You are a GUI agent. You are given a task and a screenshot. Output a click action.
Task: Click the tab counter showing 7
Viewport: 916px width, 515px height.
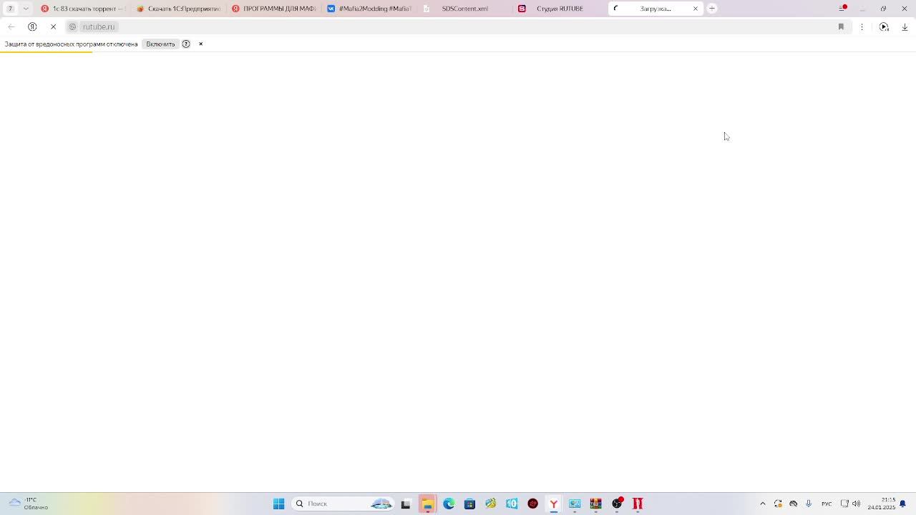pyautogui.click(x=10, y=9)
